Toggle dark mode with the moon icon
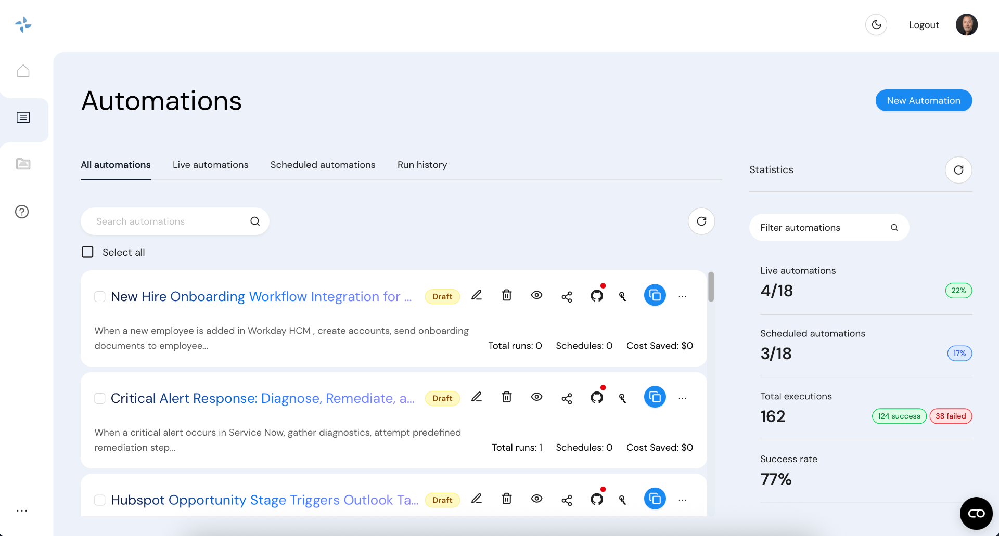 pos(876,24)
